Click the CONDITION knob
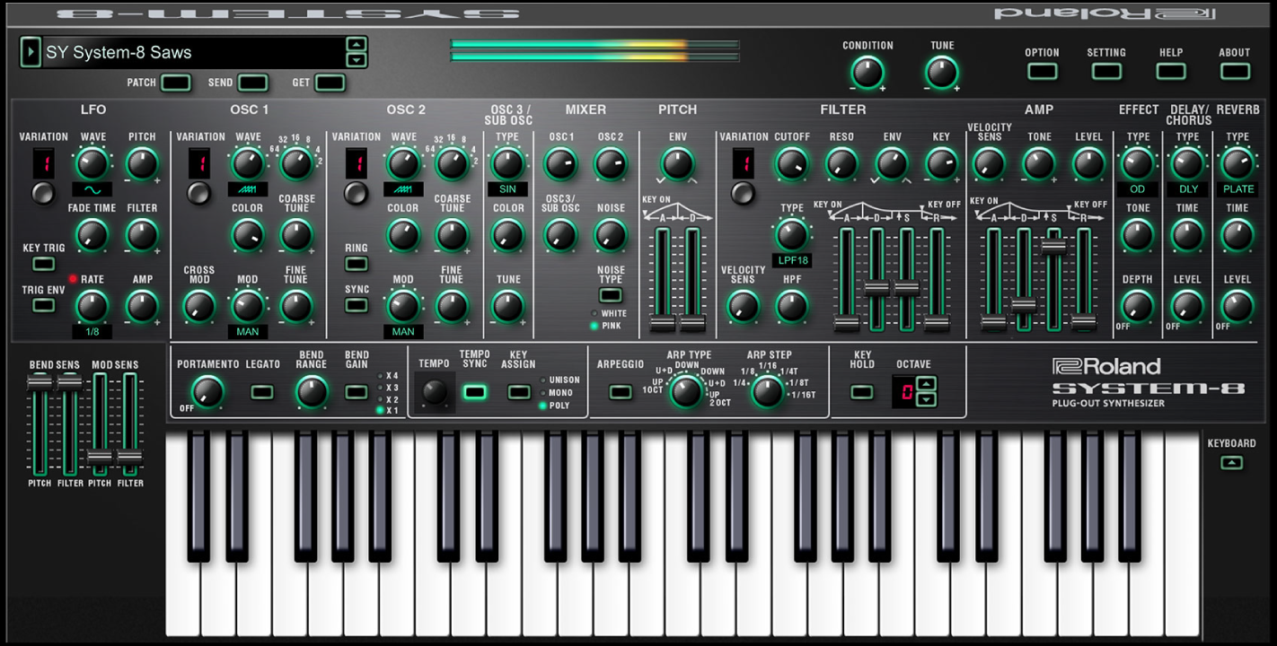Viewport: 1277px width, 646px height. pyautogui.click(x=867, y=73)
